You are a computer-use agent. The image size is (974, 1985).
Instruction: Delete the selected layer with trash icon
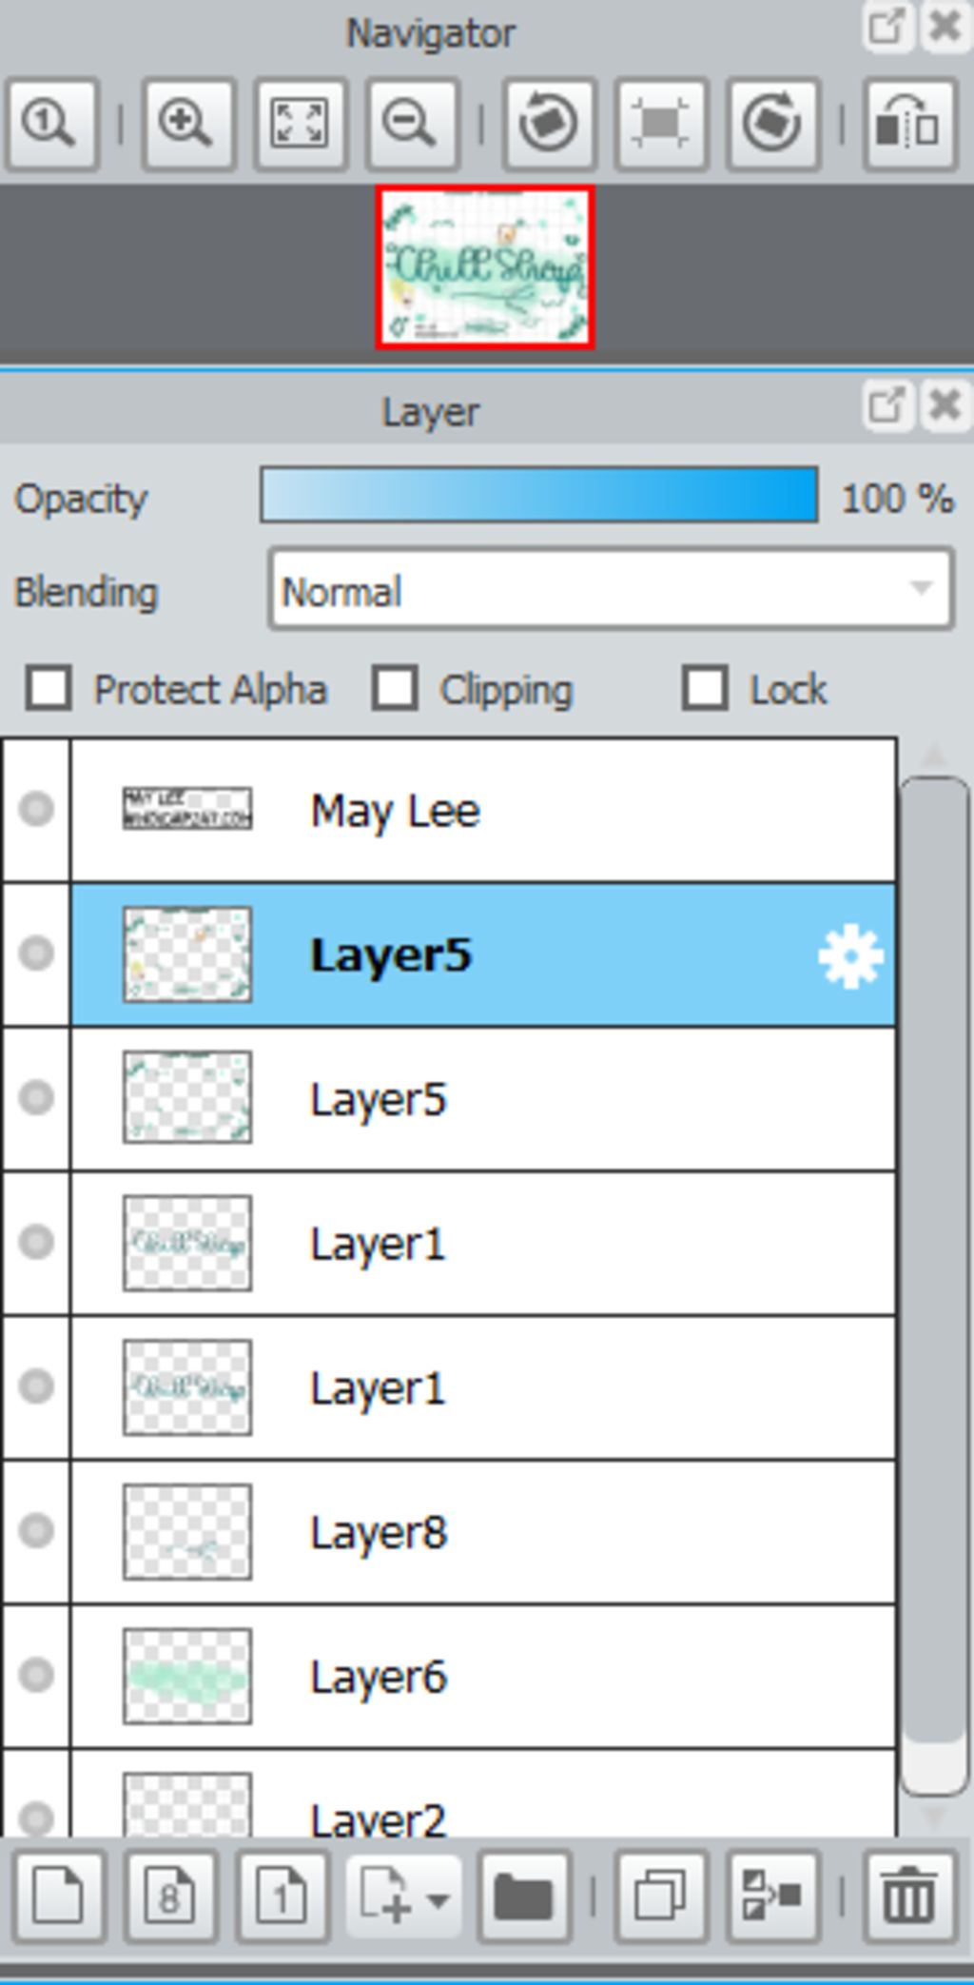(x=908, y=1897)
